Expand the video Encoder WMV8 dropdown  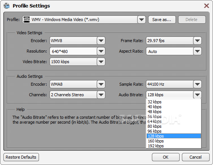(101, 41)
